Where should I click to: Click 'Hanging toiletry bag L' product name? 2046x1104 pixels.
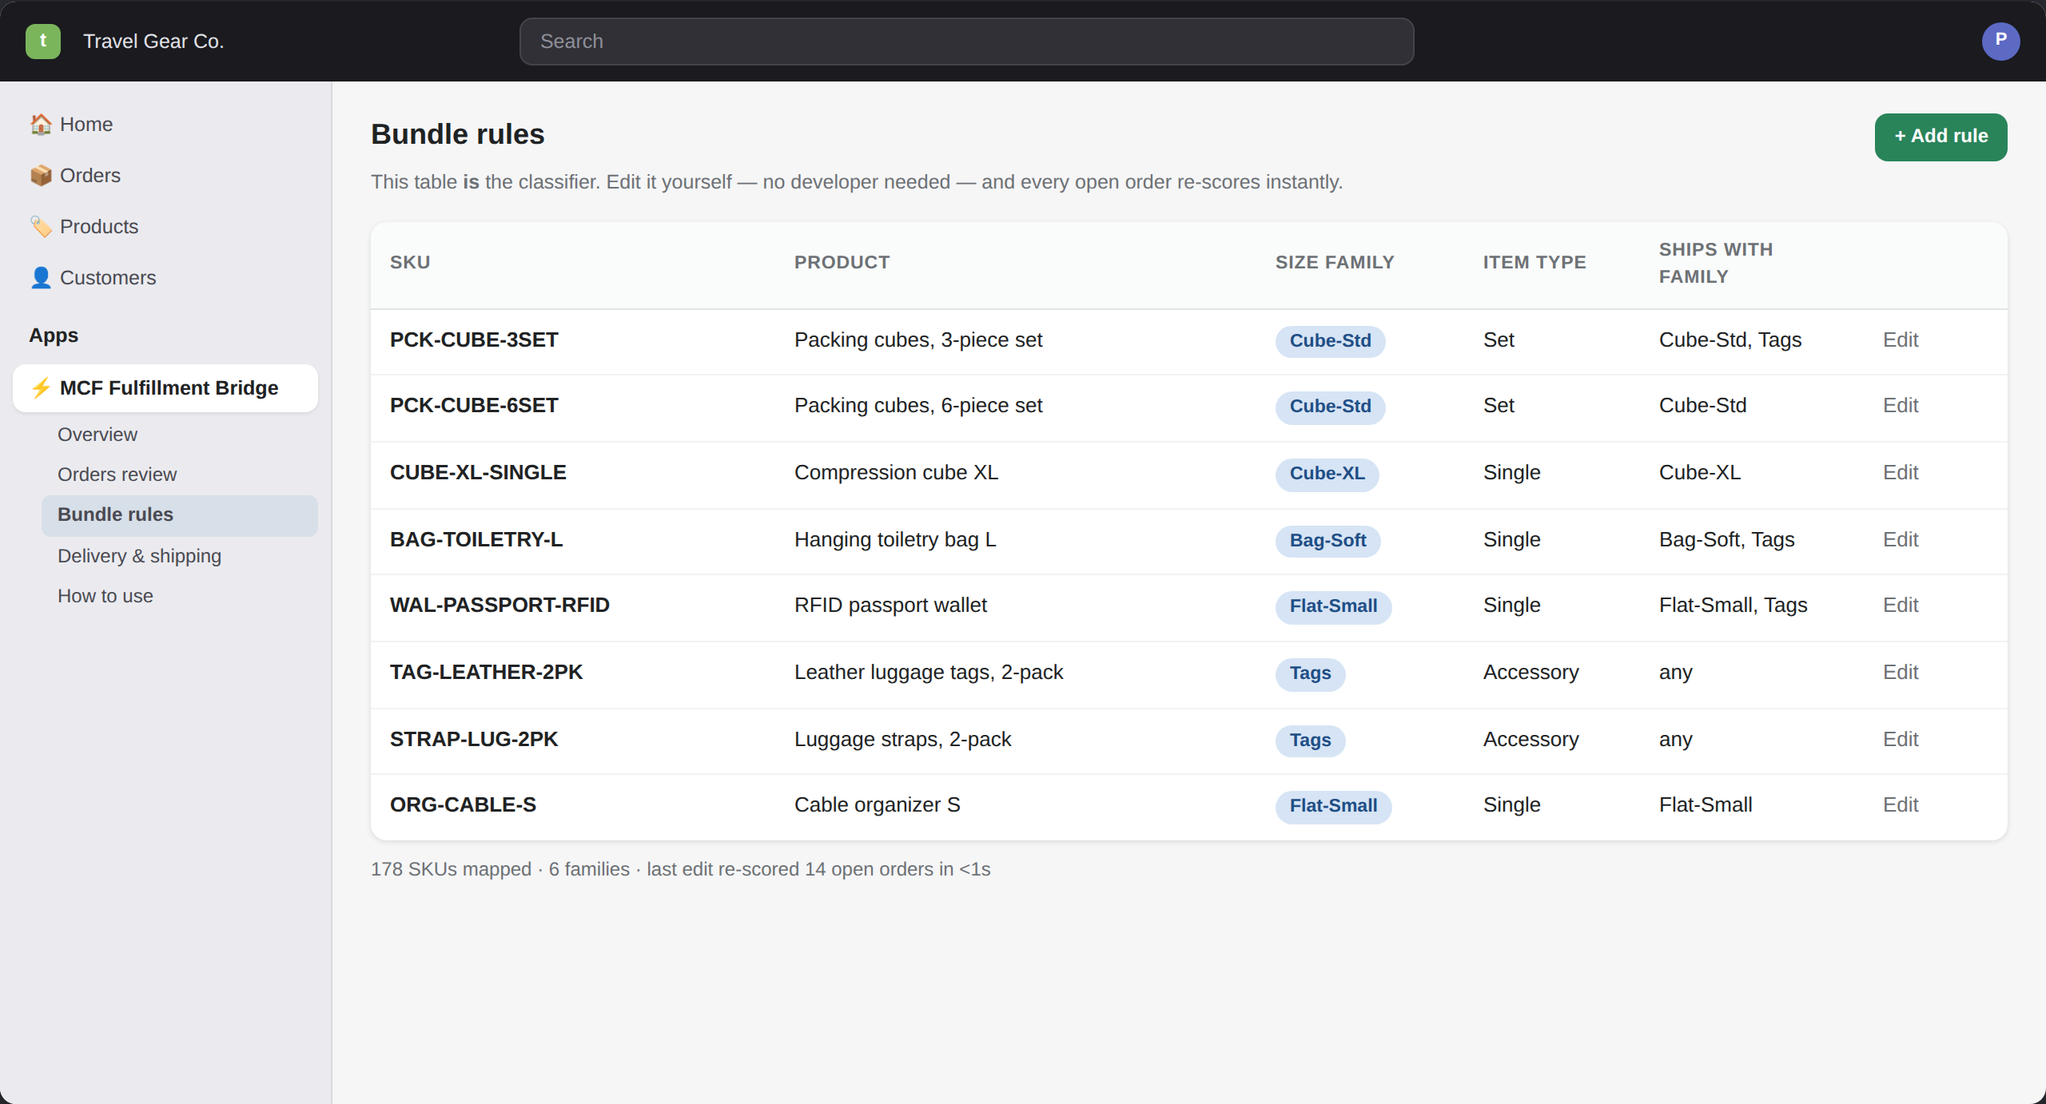tap(895, 540)
